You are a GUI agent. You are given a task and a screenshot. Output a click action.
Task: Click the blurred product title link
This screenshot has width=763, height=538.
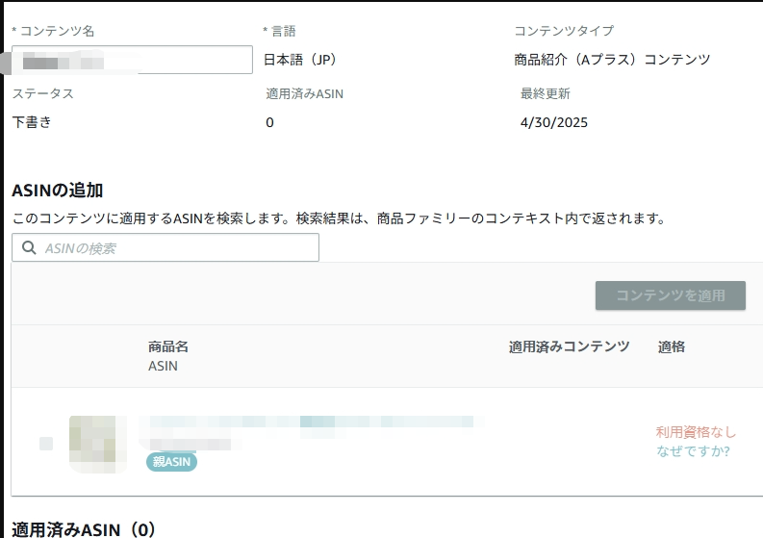tap(312, 422)
